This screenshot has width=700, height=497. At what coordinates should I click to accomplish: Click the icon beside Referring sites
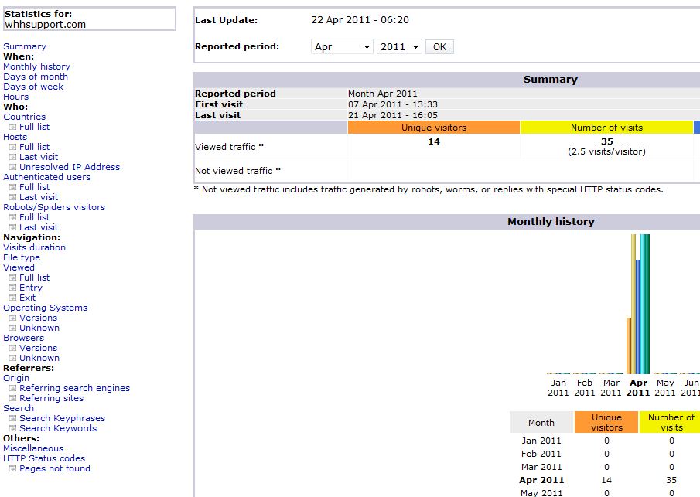pyautogui.click(x=12, y=398)
